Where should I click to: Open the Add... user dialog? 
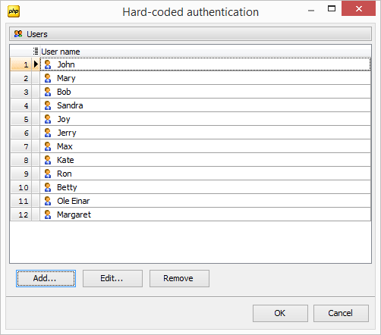[x=46, y=278]
